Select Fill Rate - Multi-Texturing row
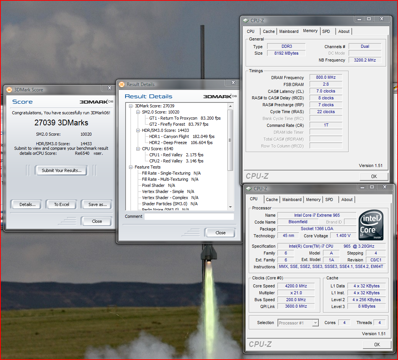The height and width of the screenshot is (360, 398). click(170, 179)
